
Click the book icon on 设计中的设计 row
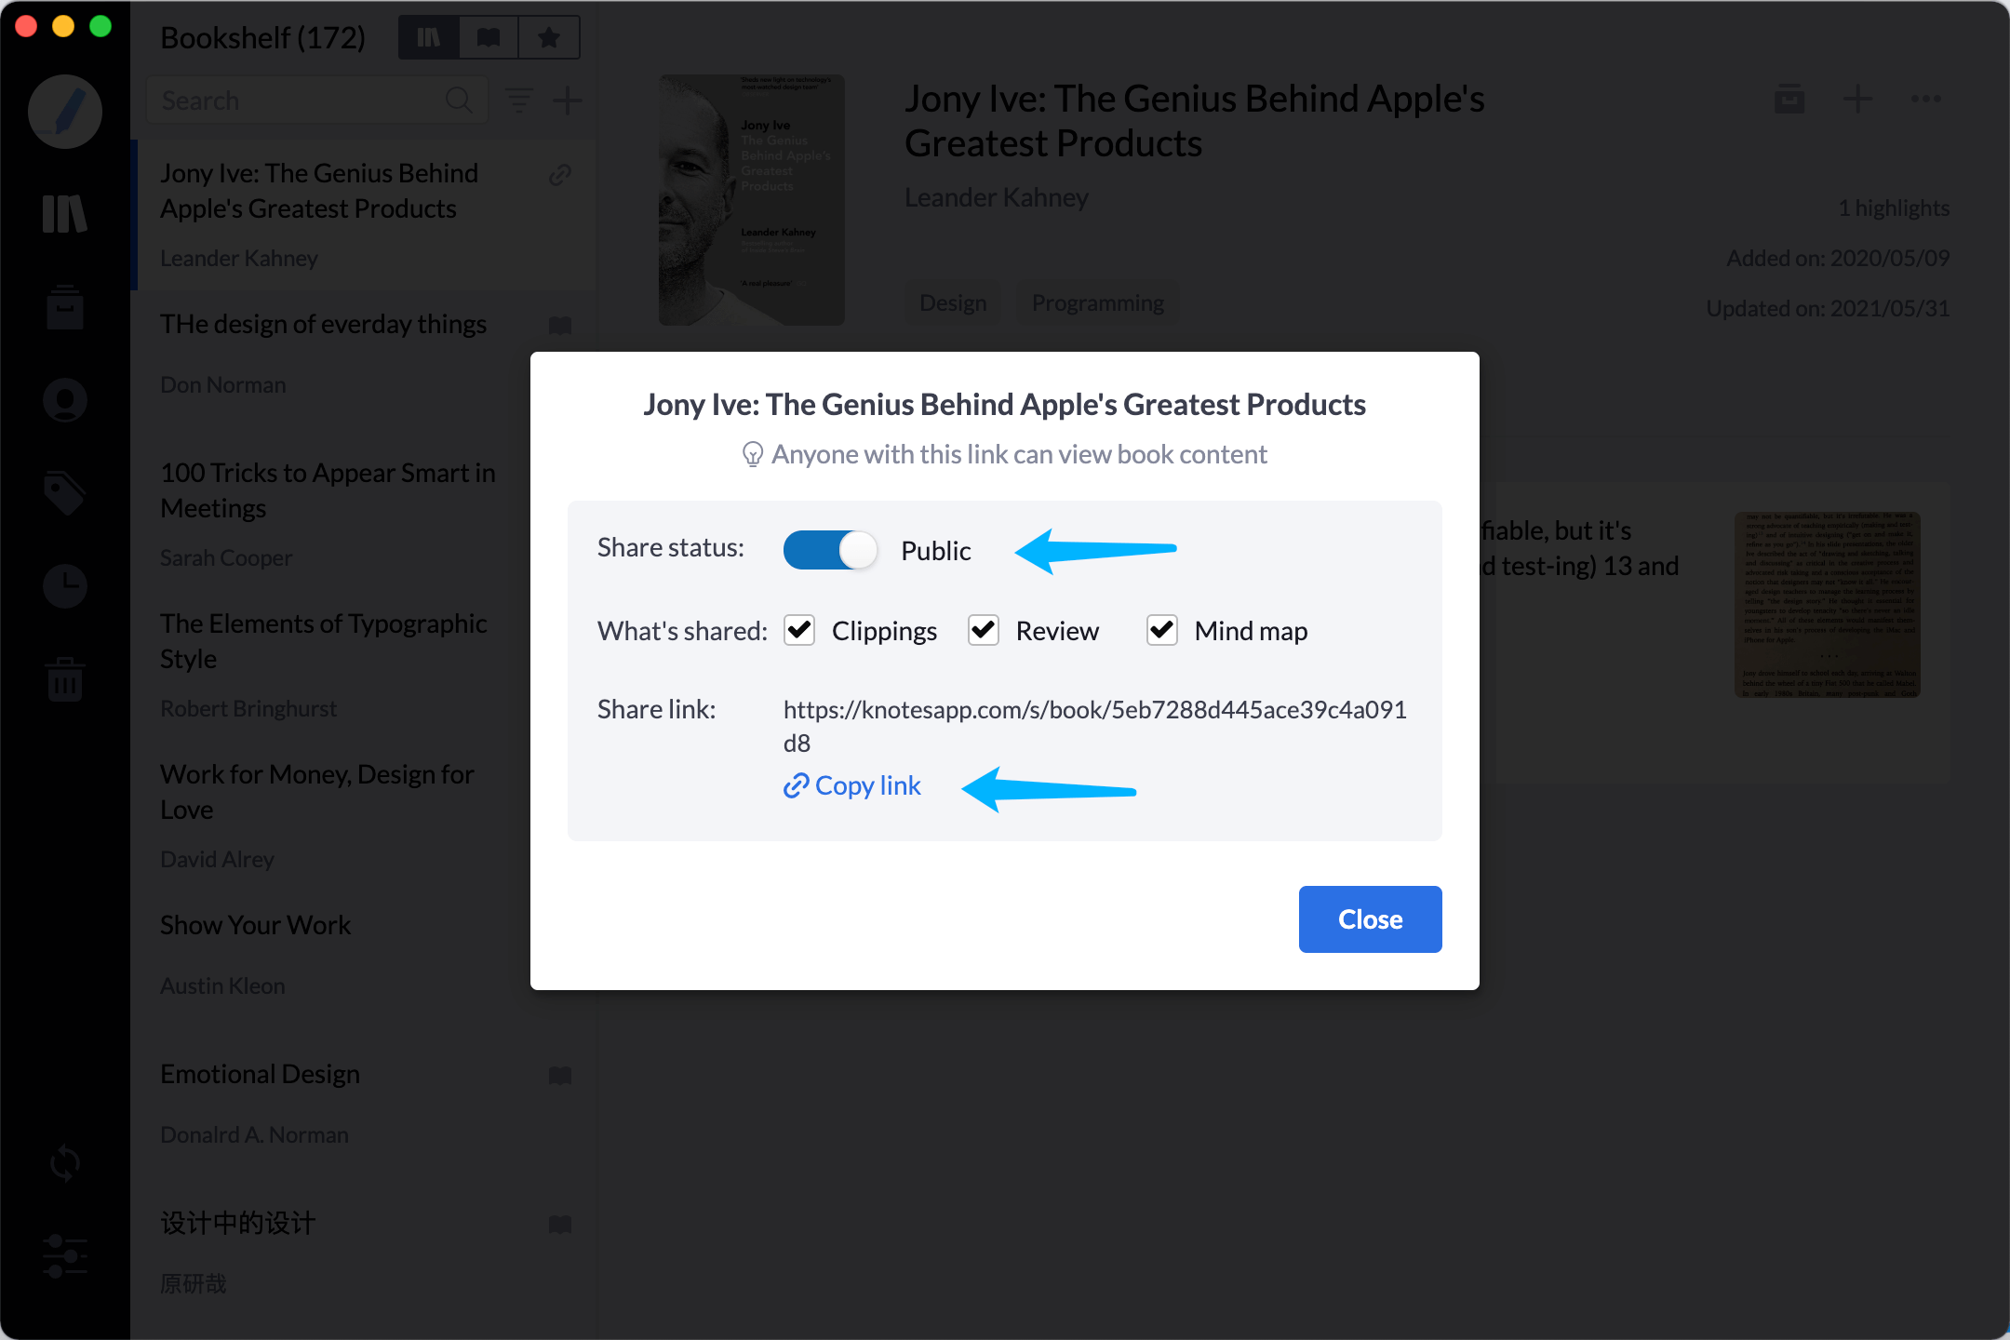tap(560, 1225)
